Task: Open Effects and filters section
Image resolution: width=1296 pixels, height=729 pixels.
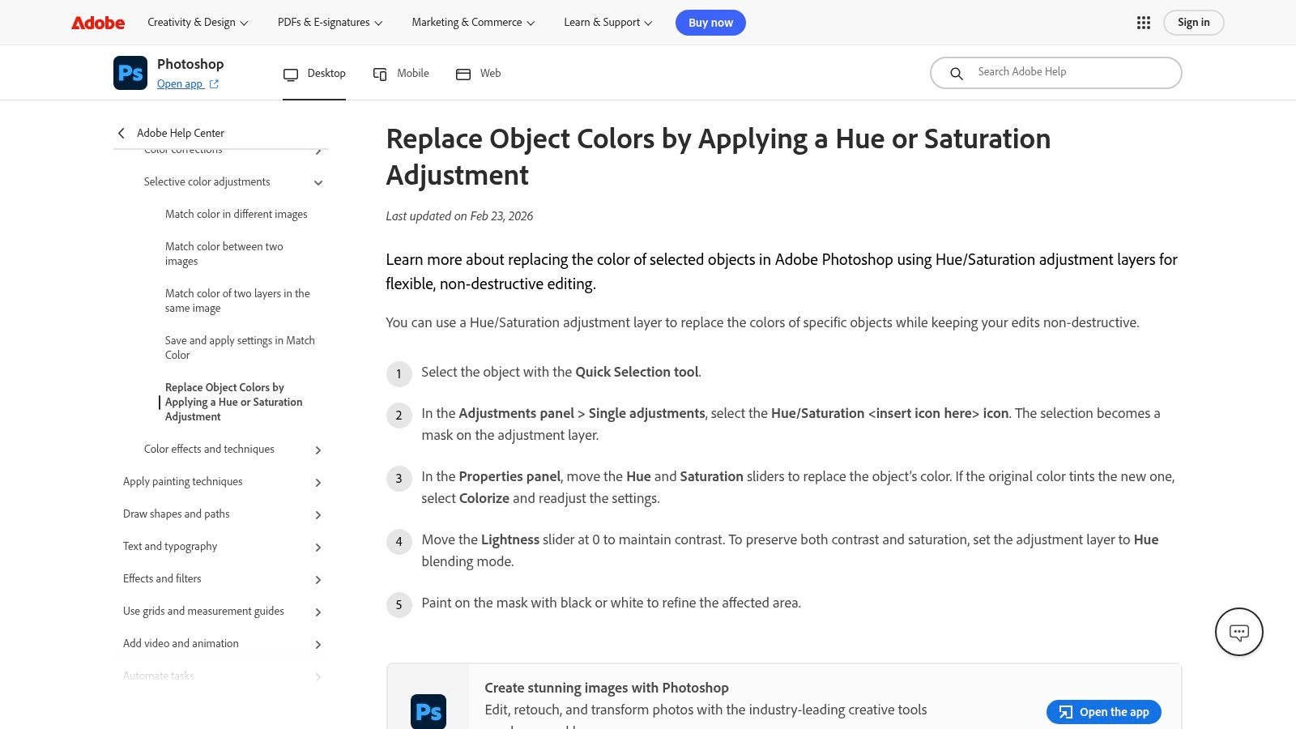Action: click(x=162, y=578)
